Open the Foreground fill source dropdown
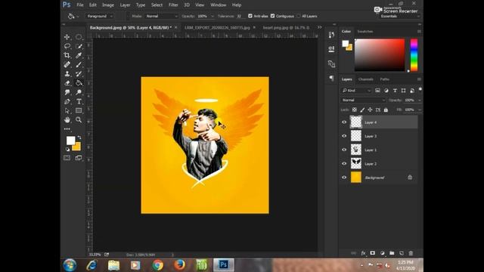The image size is (484, 272). [99, 16]
